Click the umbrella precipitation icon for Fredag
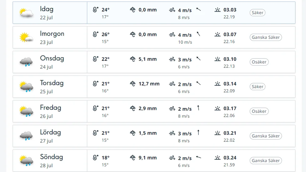The height and width of the screenshot is (172, 306). point(133,108)
